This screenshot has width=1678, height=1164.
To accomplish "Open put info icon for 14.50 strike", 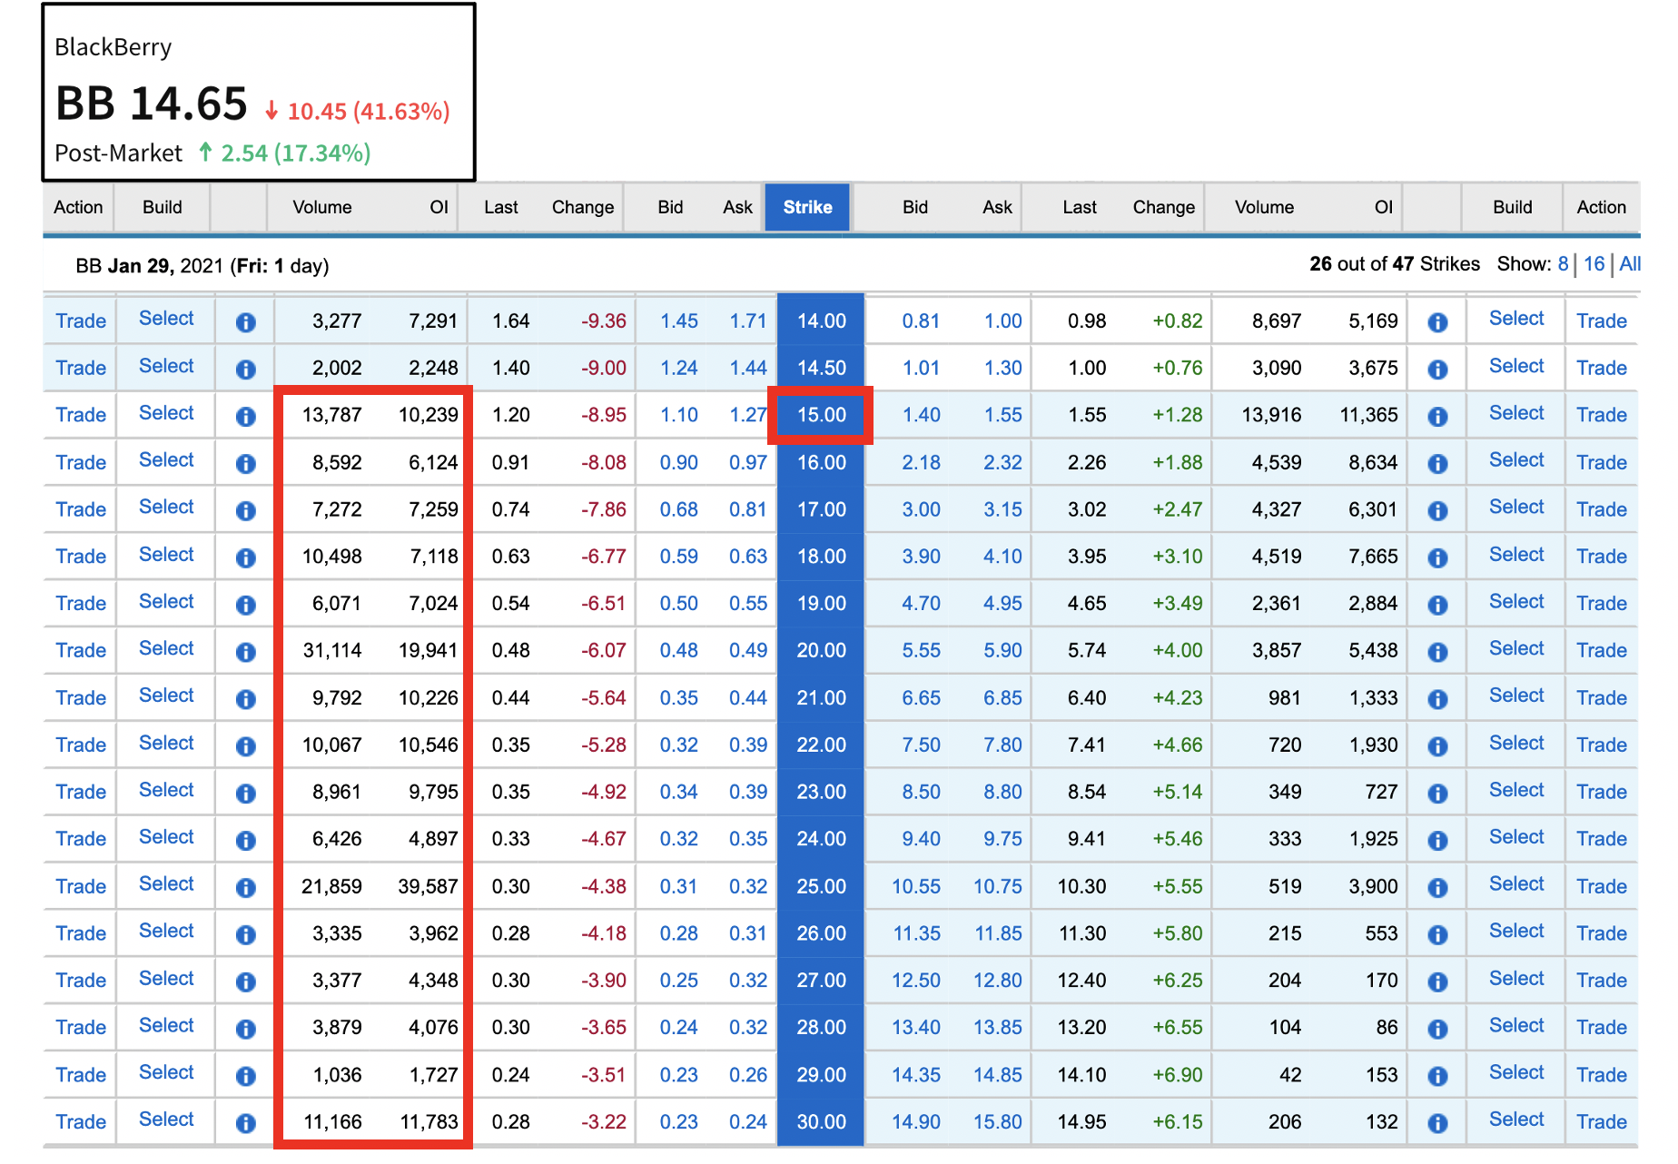I will pyautogui.click(x=1437, y=370).
